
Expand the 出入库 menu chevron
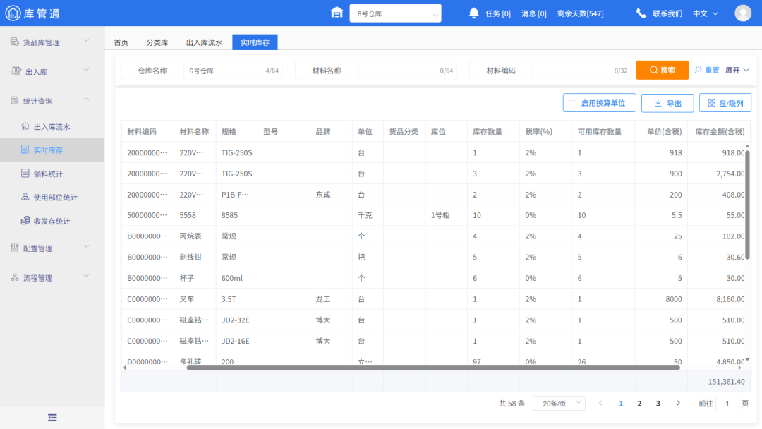coord(87,71)
